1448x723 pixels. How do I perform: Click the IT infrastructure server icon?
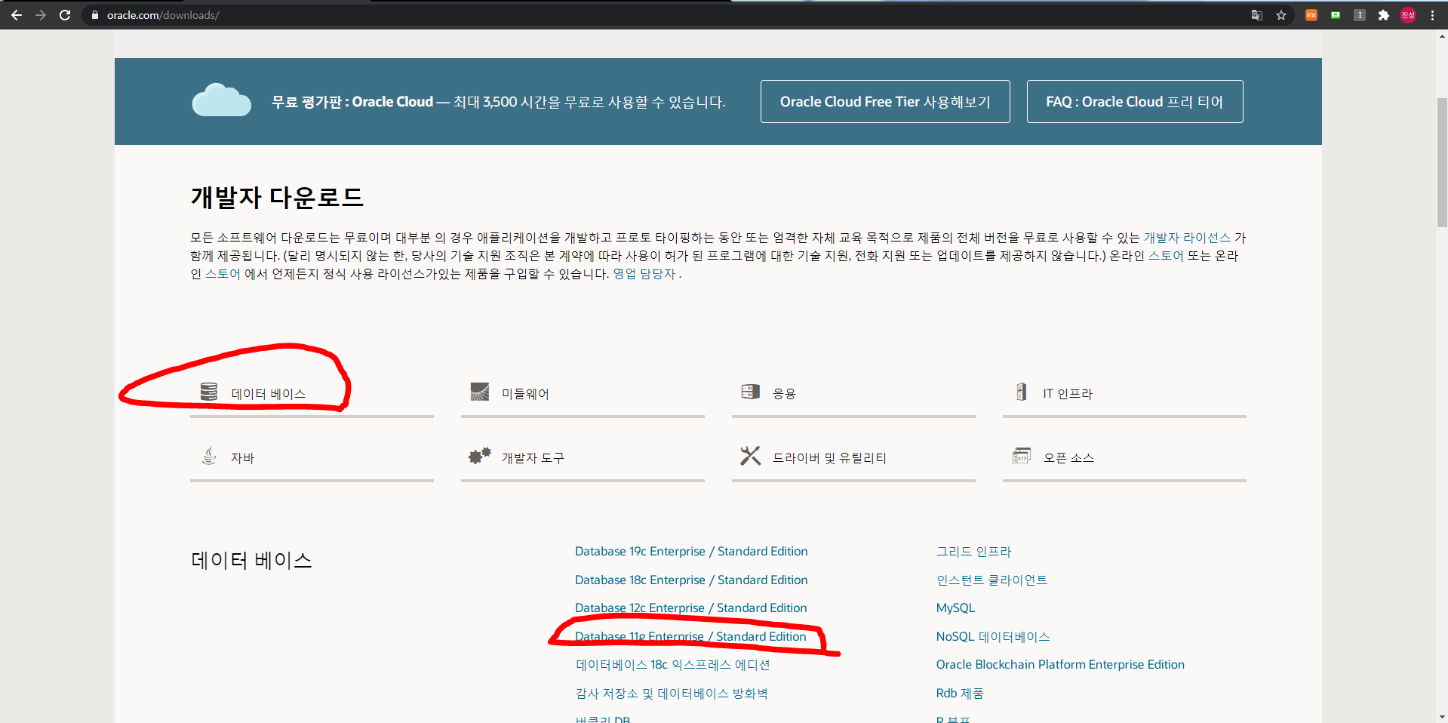[1021, 392]
